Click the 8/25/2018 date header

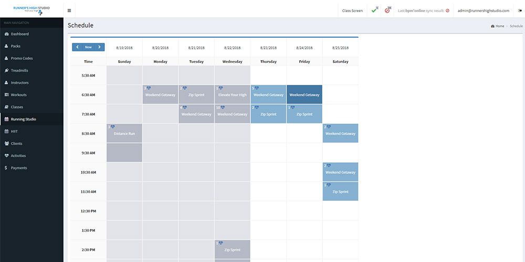pyautogui.click(x=341, y=48)
